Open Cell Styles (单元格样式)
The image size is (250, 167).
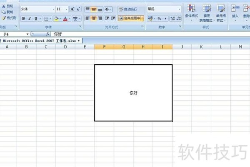(x=221, y=13)
